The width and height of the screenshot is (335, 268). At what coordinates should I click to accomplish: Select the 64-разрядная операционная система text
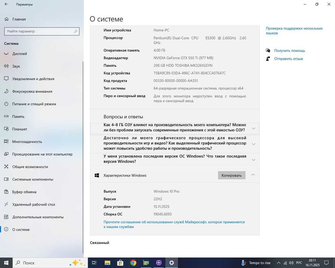click(198, 88)
